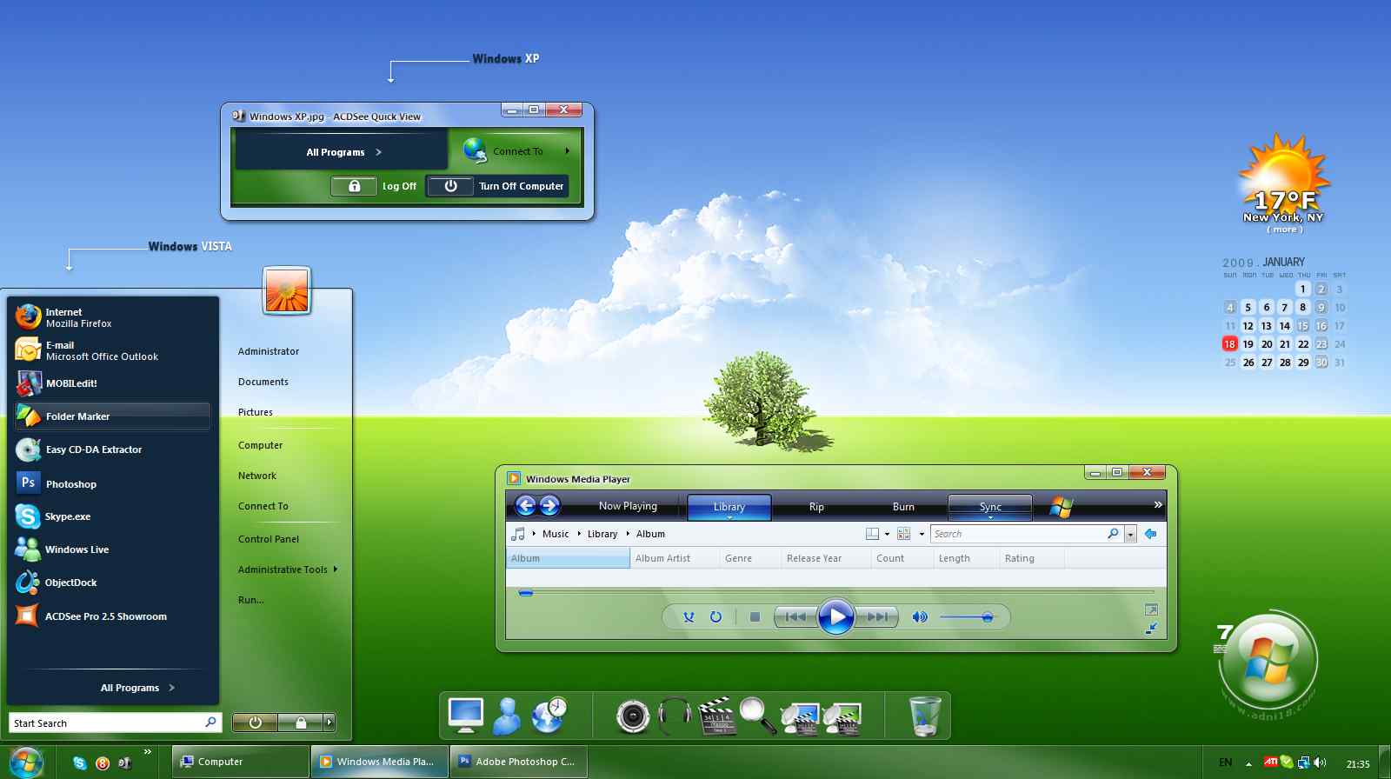Click the Play button in Media Player
This screenshot has width=1391, height=779.
click(836, 616)
